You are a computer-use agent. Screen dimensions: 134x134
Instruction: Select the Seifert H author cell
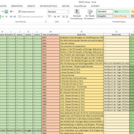[x=20, y=130]
